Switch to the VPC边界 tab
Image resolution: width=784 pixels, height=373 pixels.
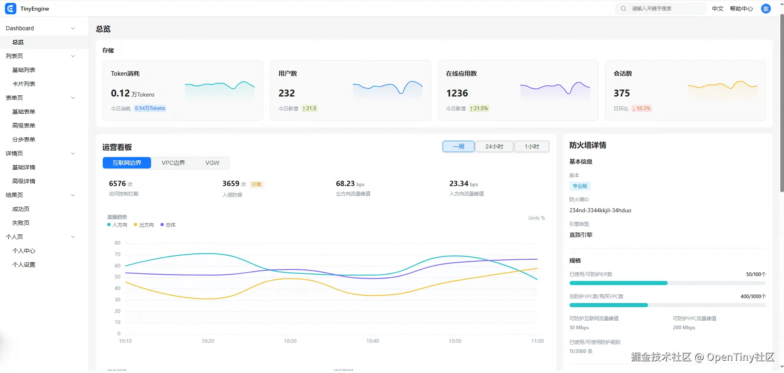click(x=173, y=163)
